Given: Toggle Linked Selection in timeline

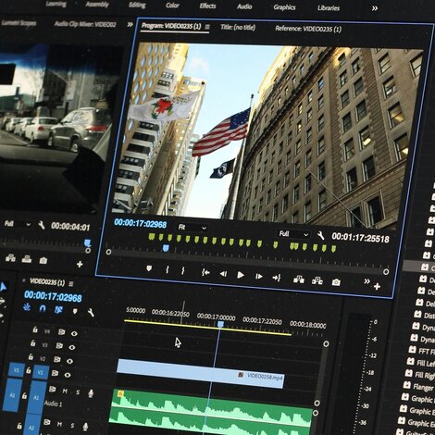Looking at the screenshot, I should 58,310.
